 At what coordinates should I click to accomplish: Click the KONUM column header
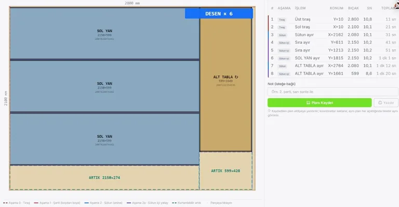pyautogui.click(x=337, y=8)
